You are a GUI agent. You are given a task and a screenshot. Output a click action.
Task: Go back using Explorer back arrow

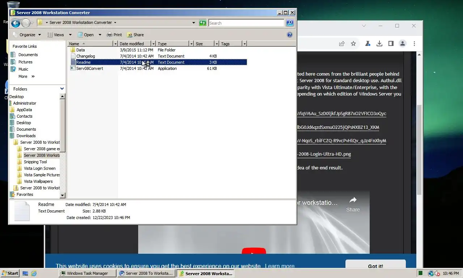(16, 23)
